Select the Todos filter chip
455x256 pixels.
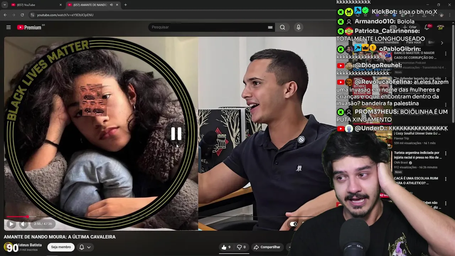click(x=360, y=42)
